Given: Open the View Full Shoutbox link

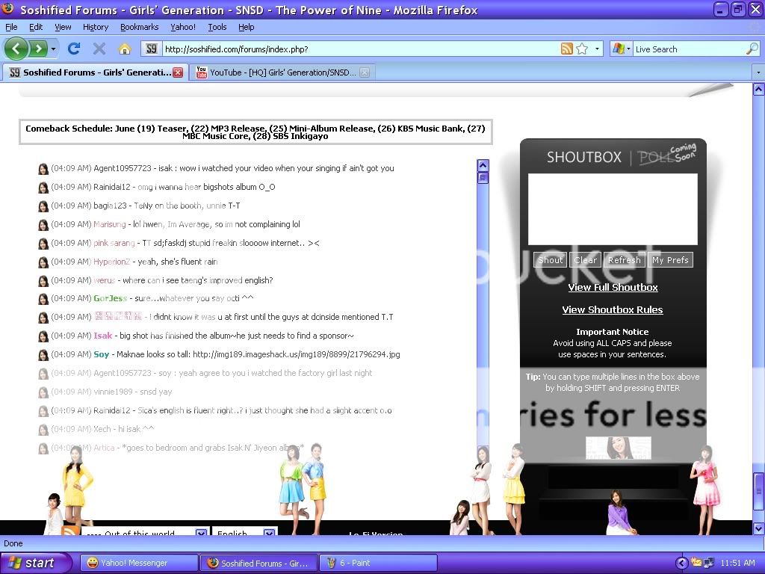Looking at the screenshot, I should [613, 288].
